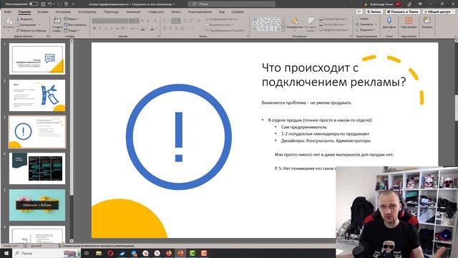458x258 pixels.
Task: Switch to the Рисование ribbon tab
Action: 63,12
